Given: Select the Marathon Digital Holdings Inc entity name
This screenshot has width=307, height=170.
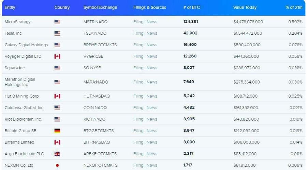Looking at the screenshot, I should tap(20, 82).
